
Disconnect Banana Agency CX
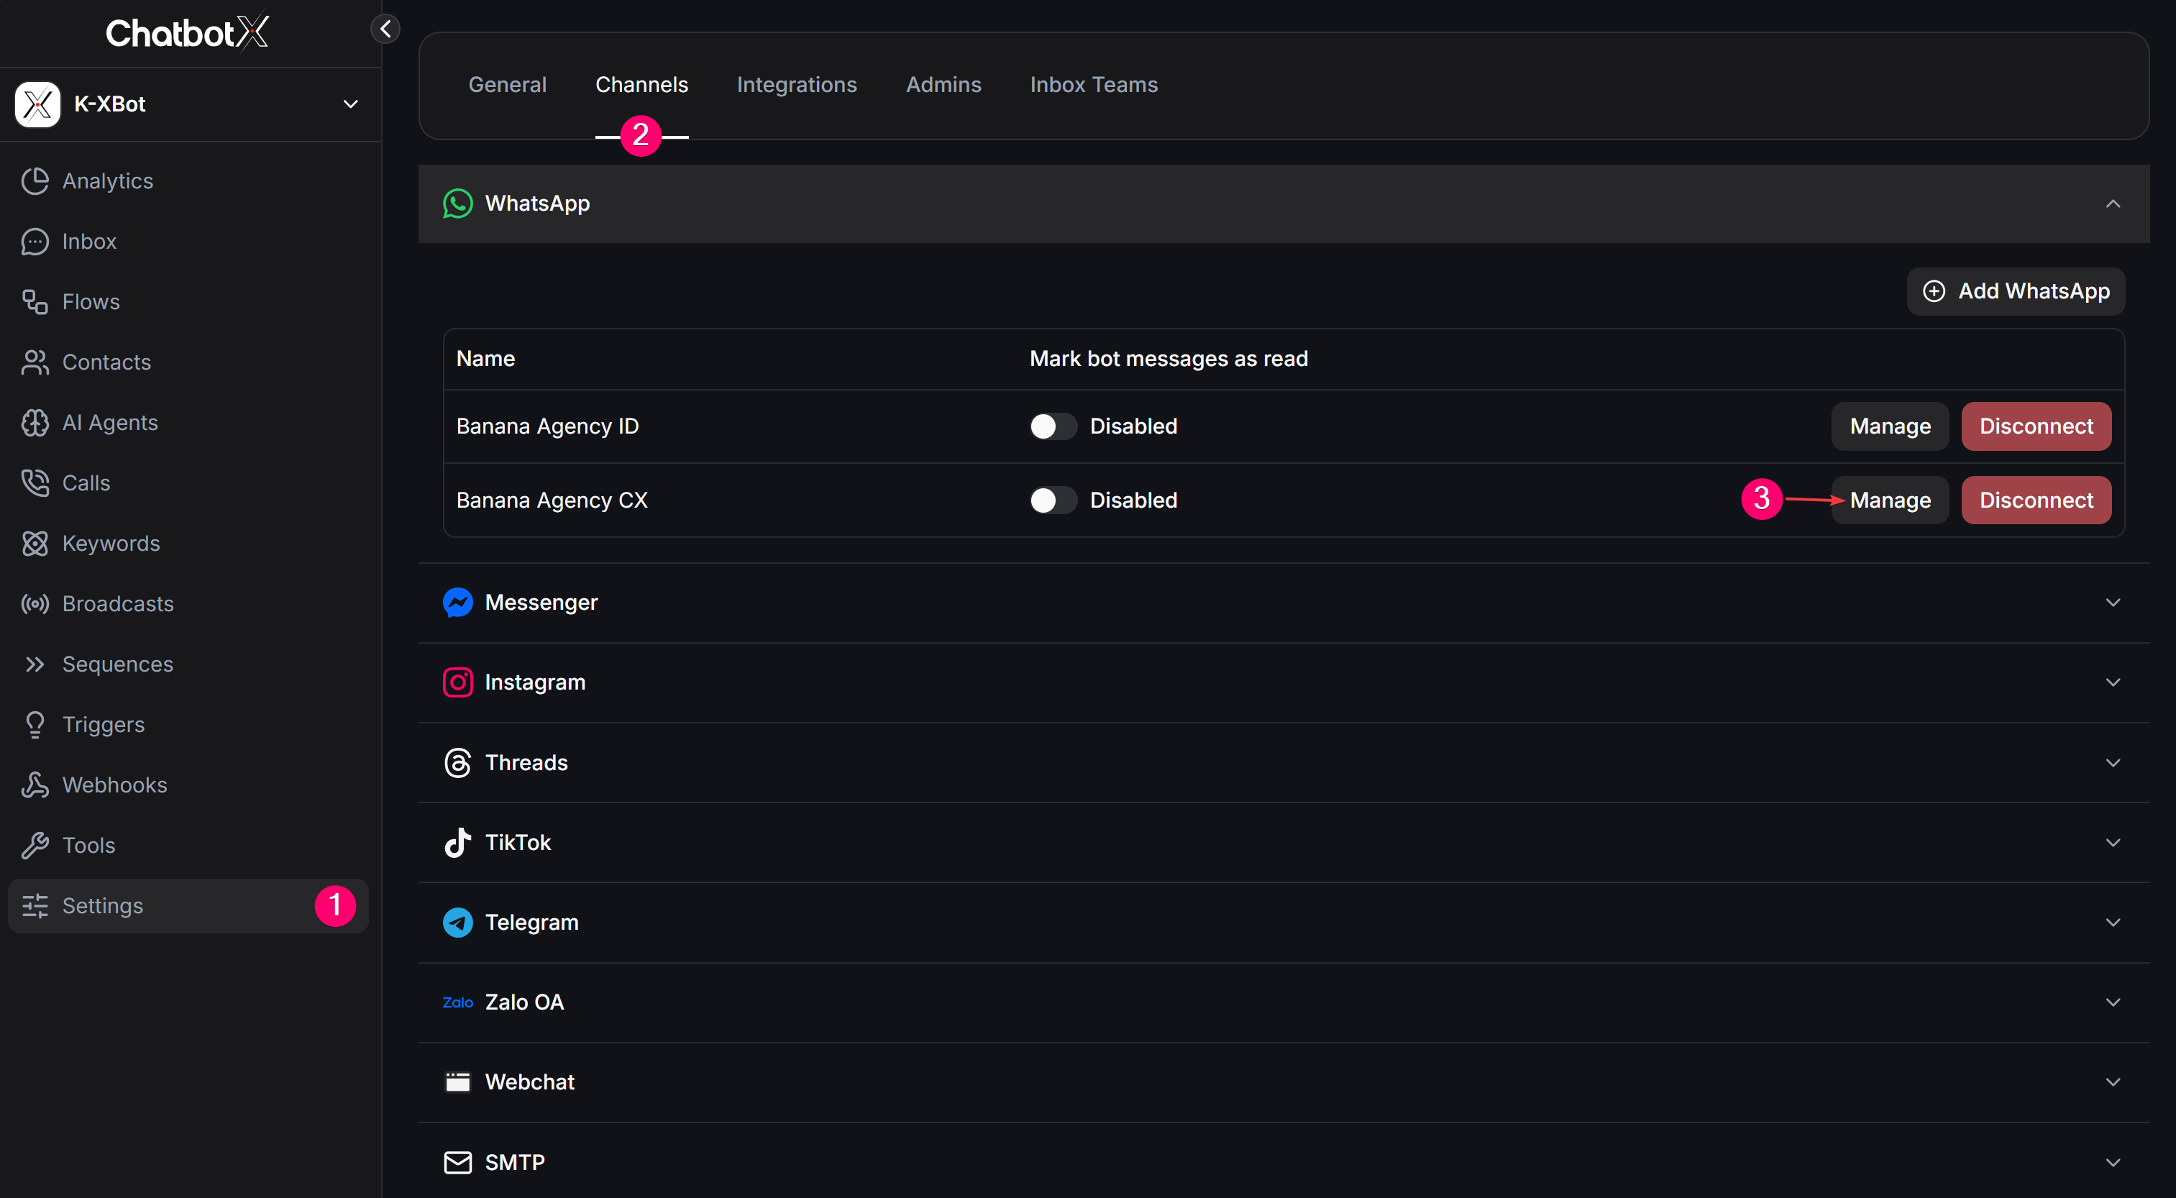(2036, 500)
